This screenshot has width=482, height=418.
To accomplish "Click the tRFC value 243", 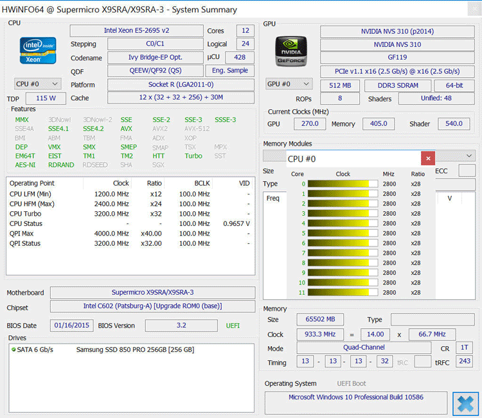I will (464, 361).
